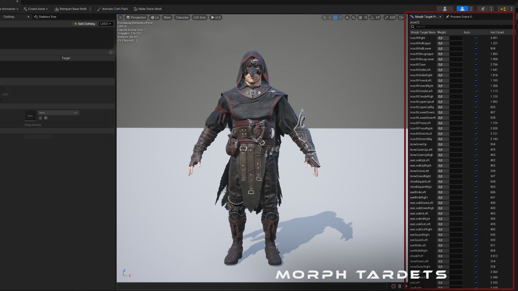This screenshot has width=518, height=291.
Task: Uncheck the cheekPuff morph target
Action: [476, 256]
